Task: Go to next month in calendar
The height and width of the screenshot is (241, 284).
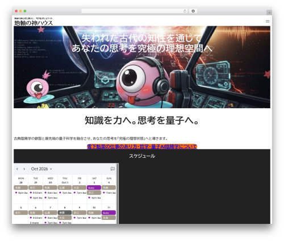Action: pos(24,169)
